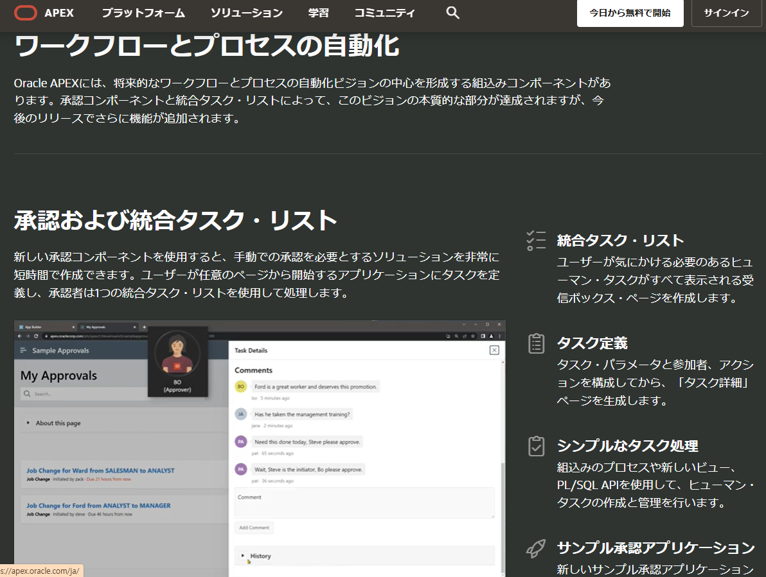The width and height of the screenshot is (766, 577).
Task: Click the タスク定義 clipboard icon
Action: (536, 343)
